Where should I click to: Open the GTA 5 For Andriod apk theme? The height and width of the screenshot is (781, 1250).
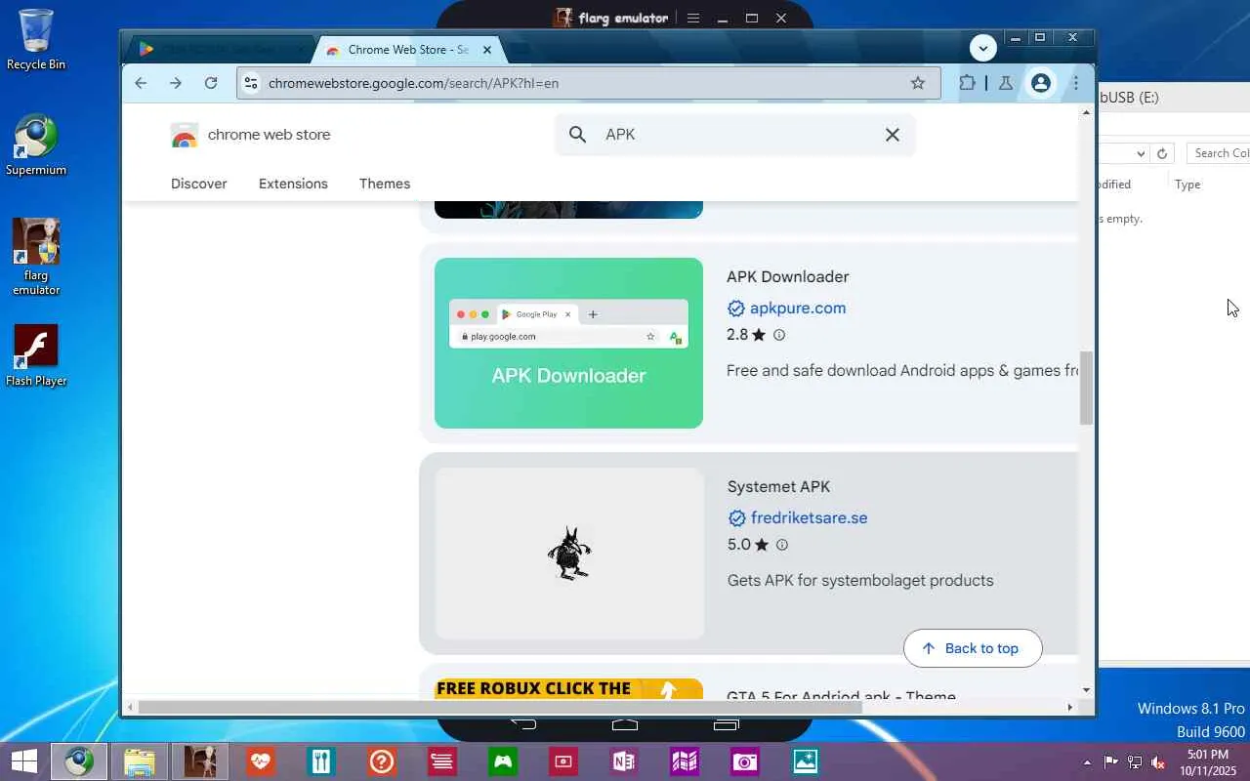click(841, 696)
